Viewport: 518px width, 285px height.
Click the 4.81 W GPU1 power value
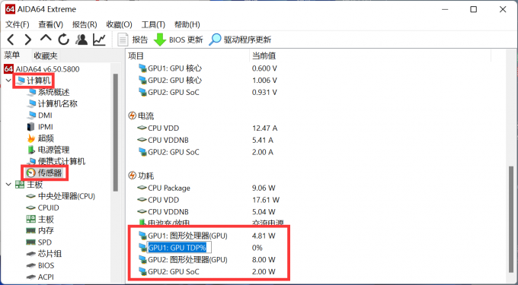coord(264,236)
